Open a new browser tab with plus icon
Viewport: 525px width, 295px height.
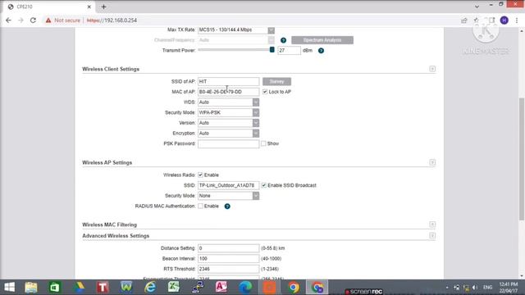coord(103,7)
